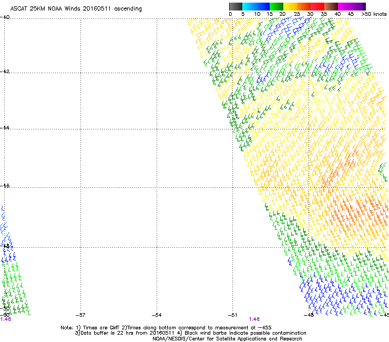Click the latitude label '-42'
The height and width of the screenshot is (342, 389).
(x=5, y=72)
